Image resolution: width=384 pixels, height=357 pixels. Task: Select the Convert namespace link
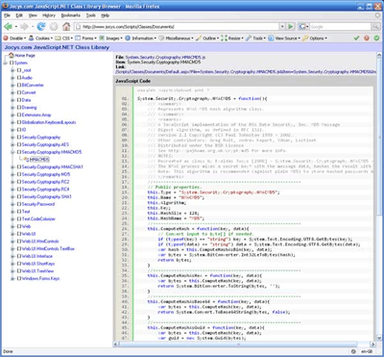tap(29, 92)
